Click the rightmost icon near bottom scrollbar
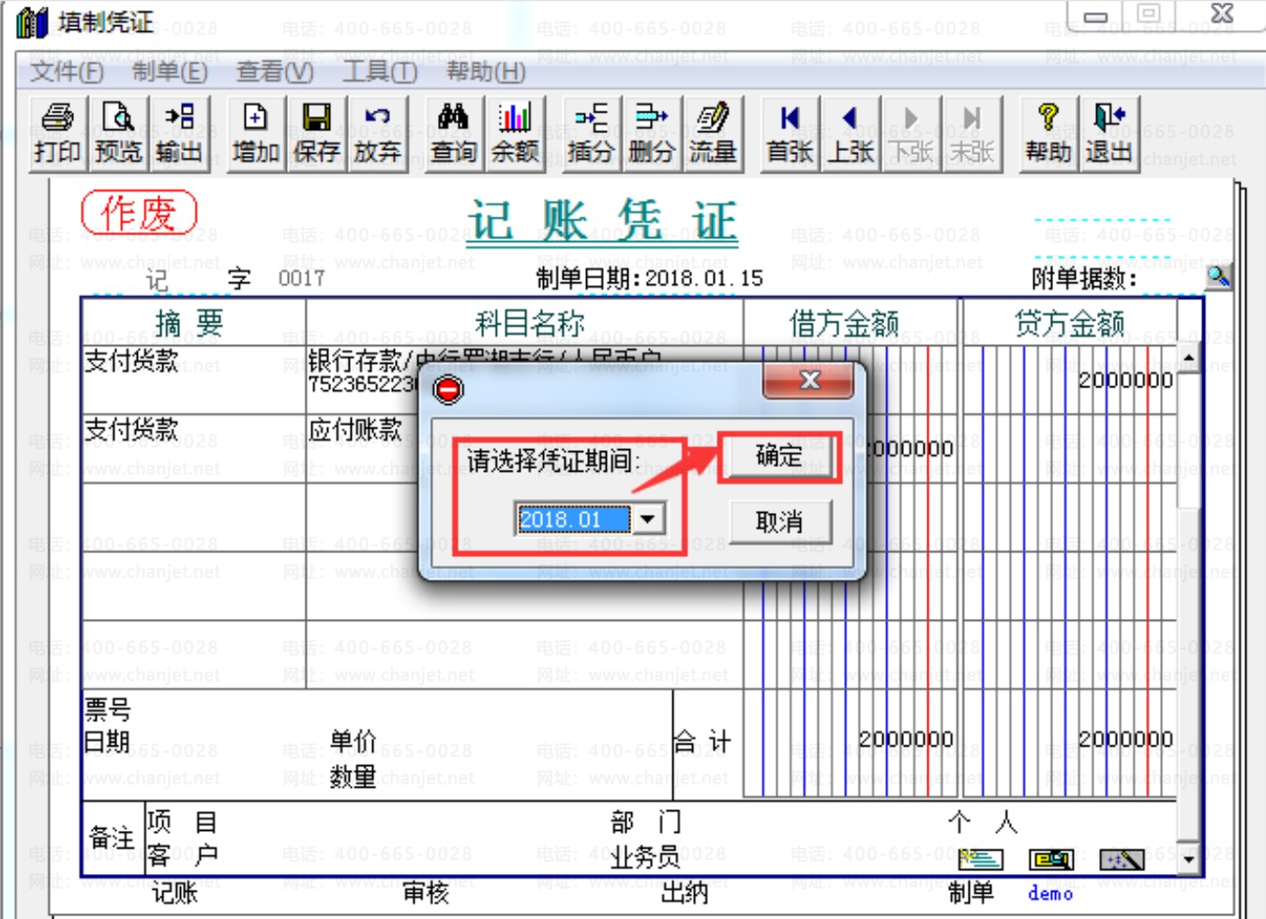1266x919 pixels. [x=1122, y=859]
